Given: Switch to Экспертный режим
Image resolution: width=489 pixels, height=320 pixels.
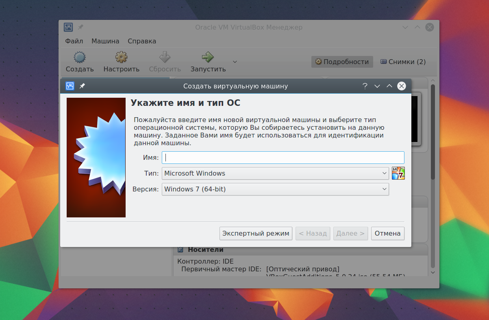Looking at the screenshot, I should point(256,233).
